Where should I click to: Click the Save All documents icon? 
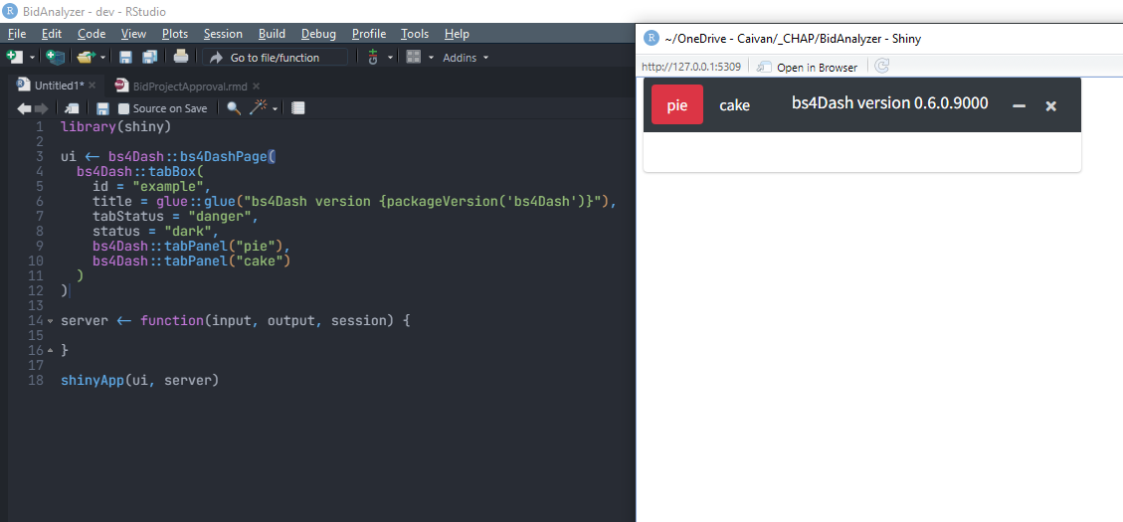pyautogui.click(x=149, y=57)
